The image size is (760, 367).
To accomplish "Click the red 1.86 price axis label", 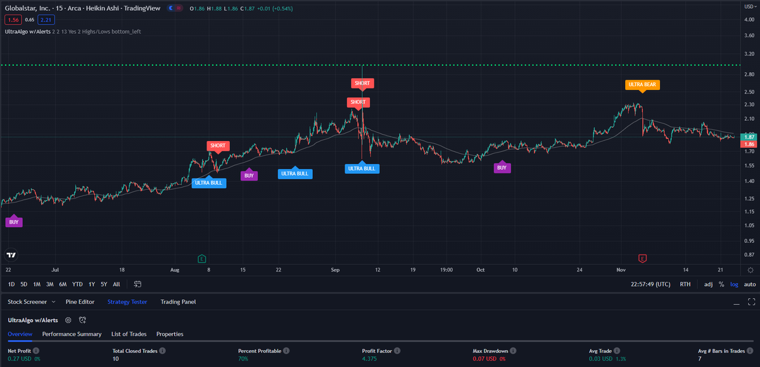I will tap(749, 144).
